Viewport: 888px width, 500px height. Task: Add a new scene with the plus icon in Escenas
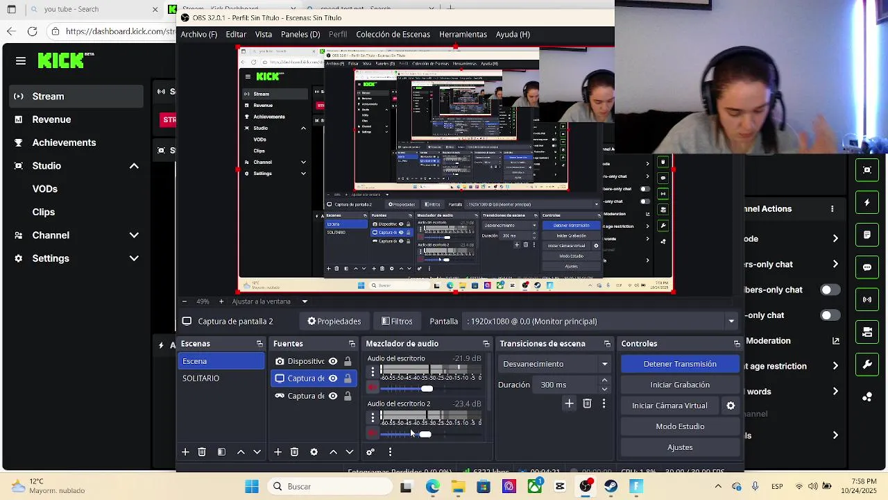point(185,452)
